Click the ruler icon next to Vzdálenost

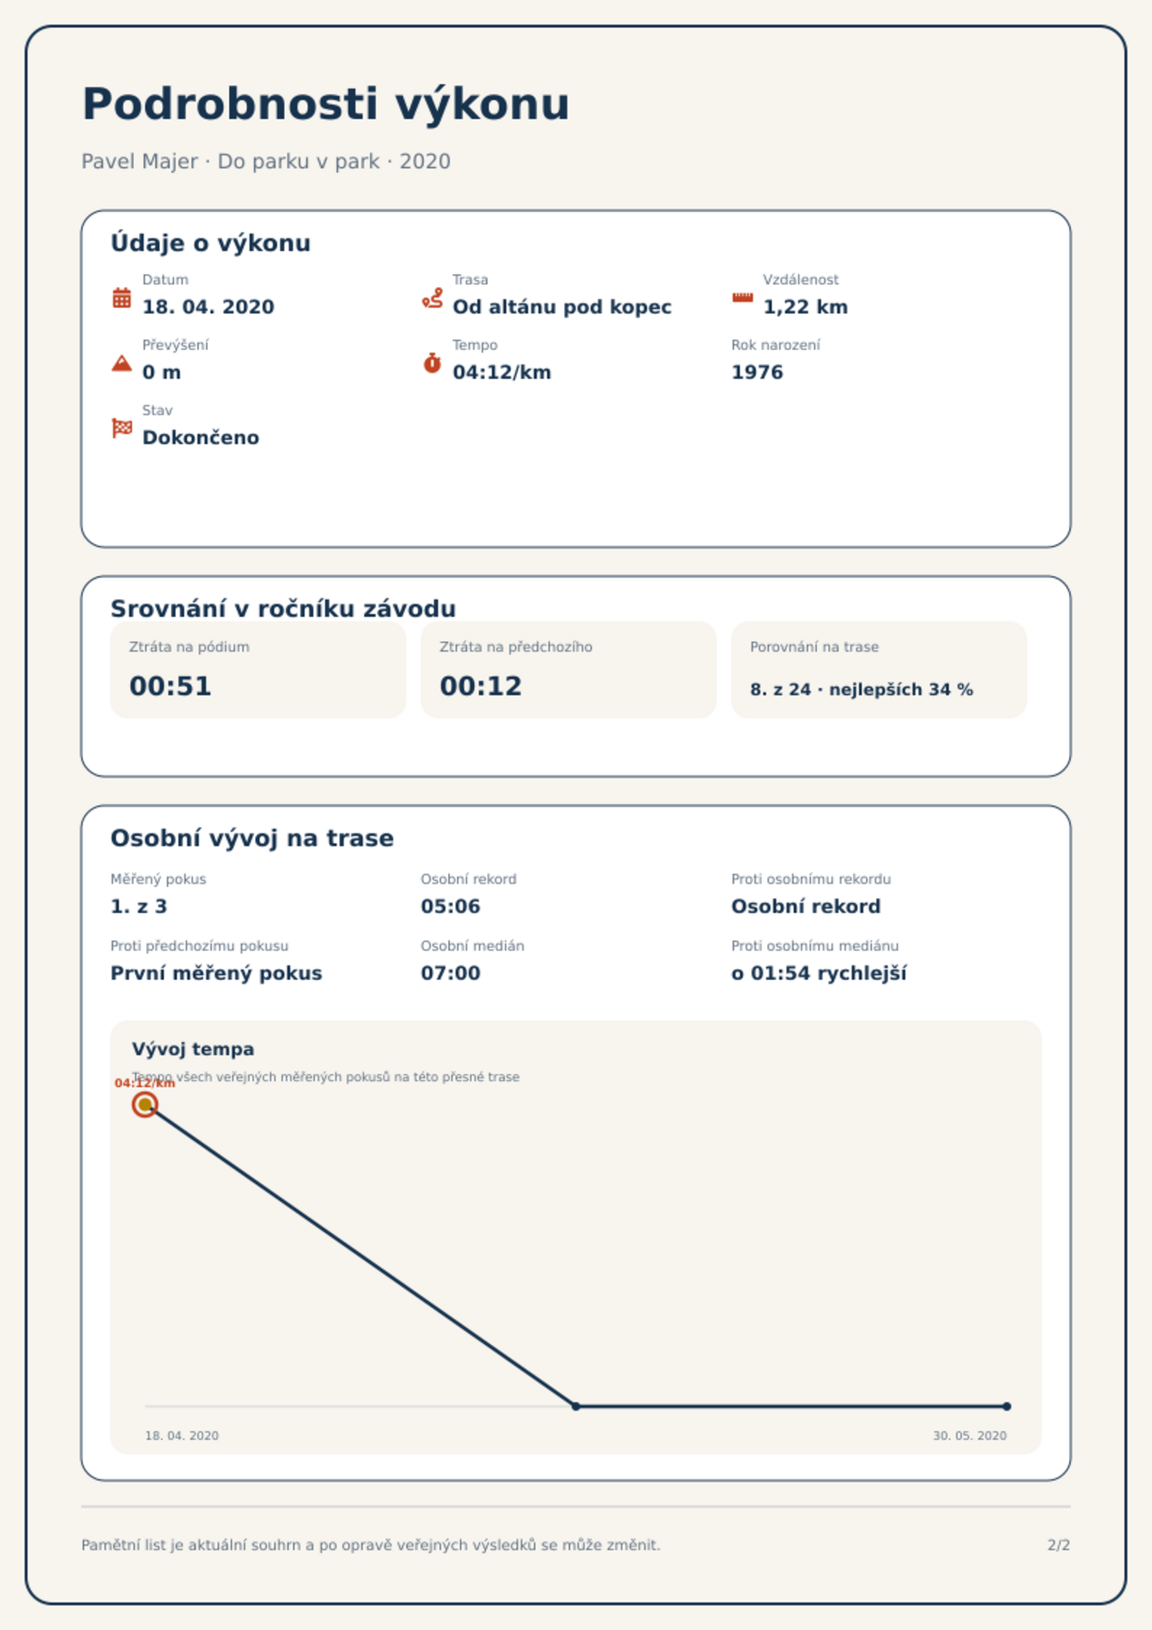tap(742, 298)
